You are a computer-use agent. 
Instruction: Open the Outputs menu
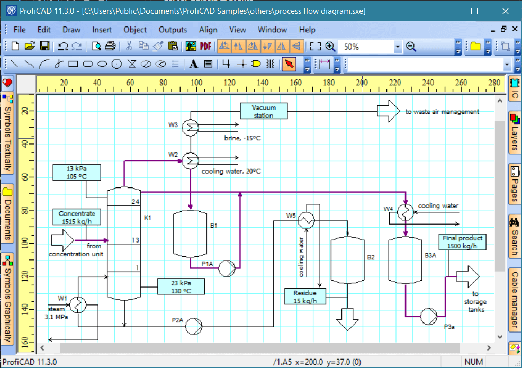tap(173, 30)
